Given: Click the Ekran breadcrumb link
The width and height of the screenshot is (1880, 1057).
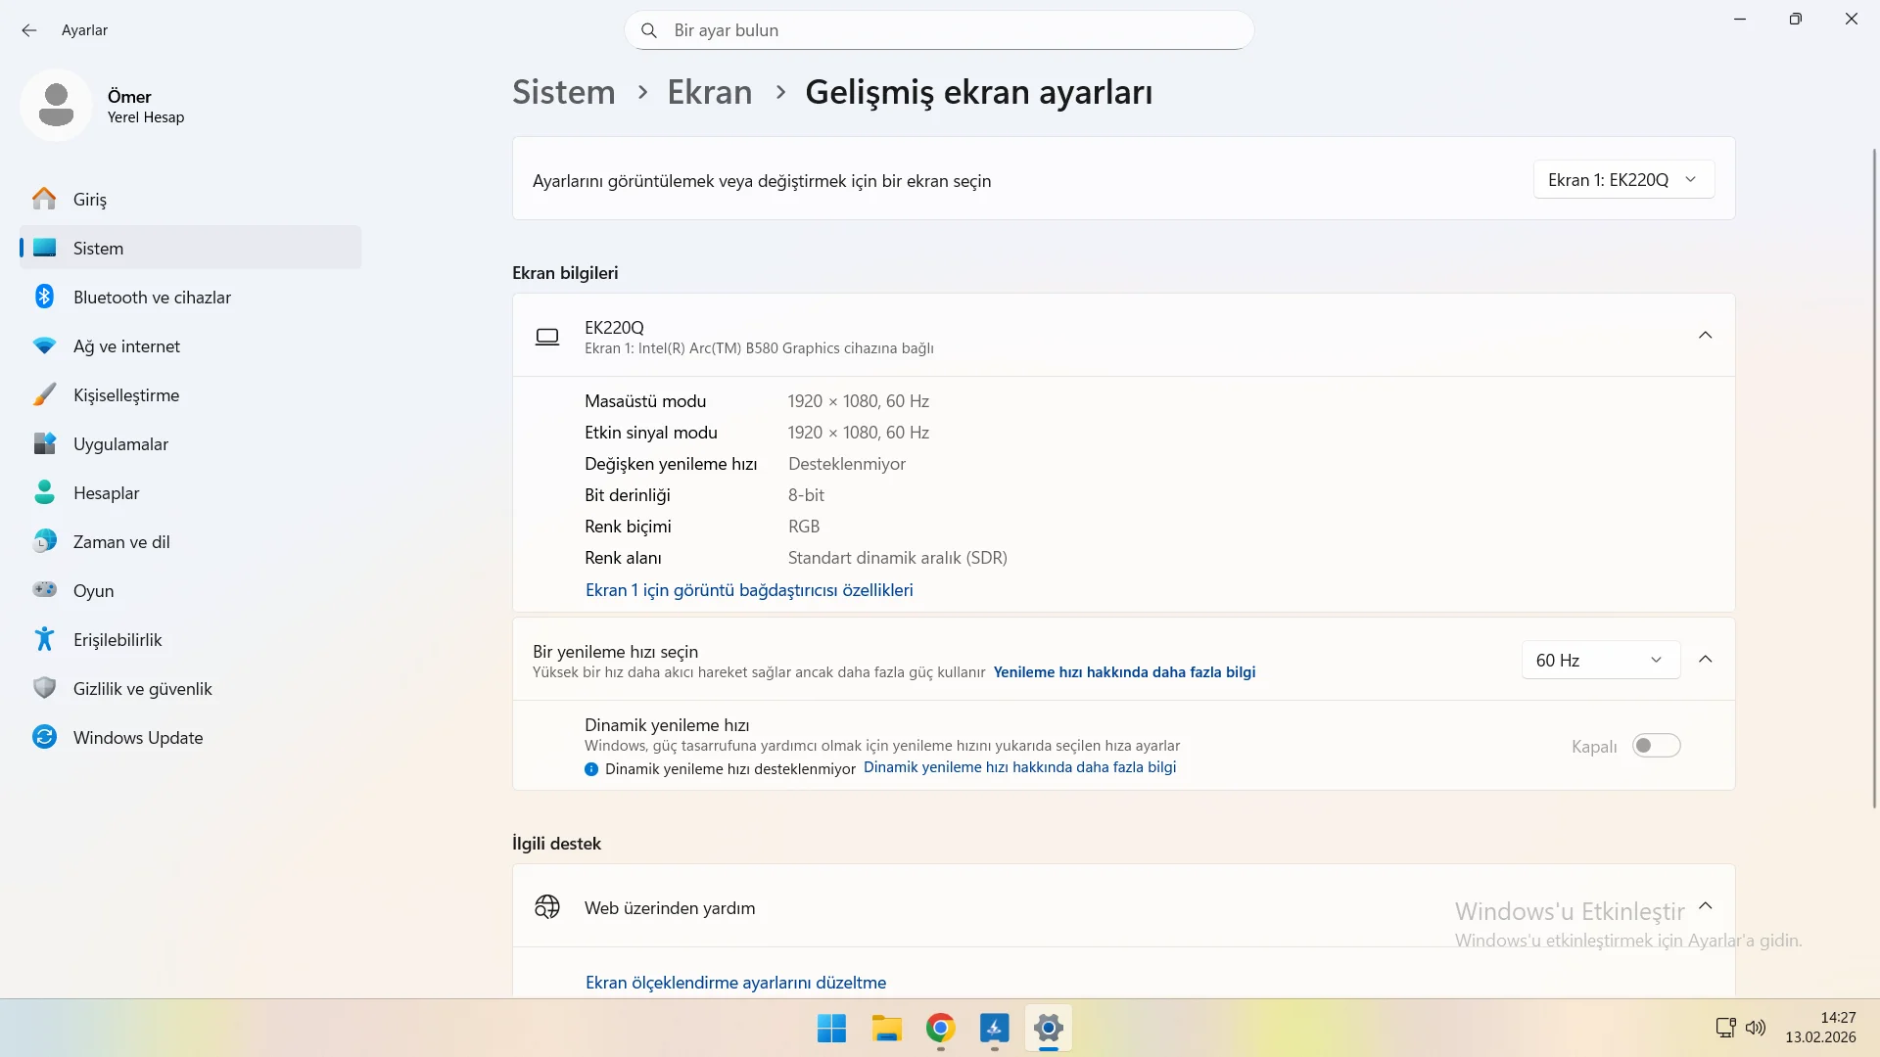Looking at the screenshot, I should point(709,92).
